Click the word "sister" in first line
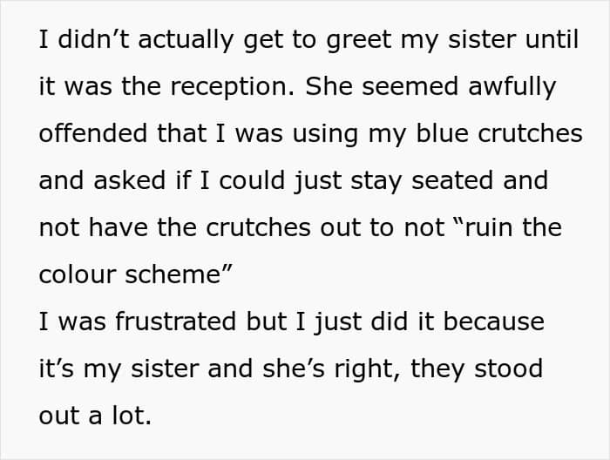The width and height of the screenshot is (610, 460). (481, 39)
